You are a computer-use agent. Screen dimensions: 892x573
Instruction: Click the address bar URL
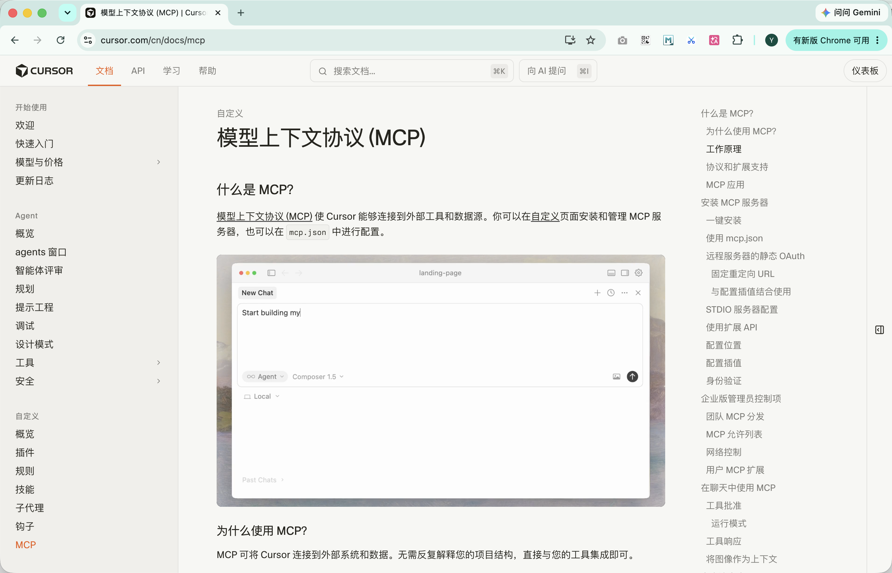pyautogui.click(x=153, y=40)
